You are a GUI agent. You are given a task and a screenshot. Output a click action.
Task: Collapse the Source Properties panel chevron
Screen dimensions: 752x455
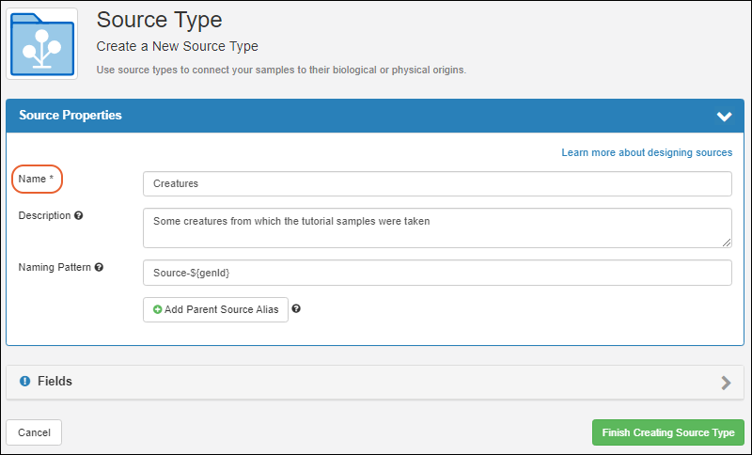pos(724,116)
